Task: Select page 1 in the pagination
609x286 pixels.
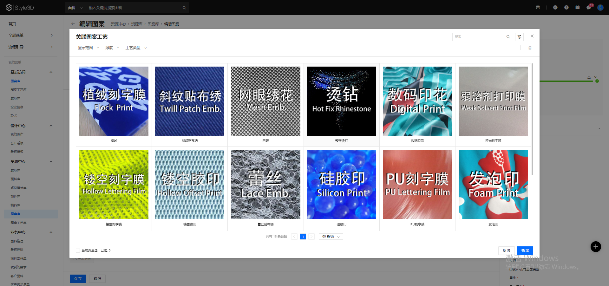Action: (x=303, y=237)
